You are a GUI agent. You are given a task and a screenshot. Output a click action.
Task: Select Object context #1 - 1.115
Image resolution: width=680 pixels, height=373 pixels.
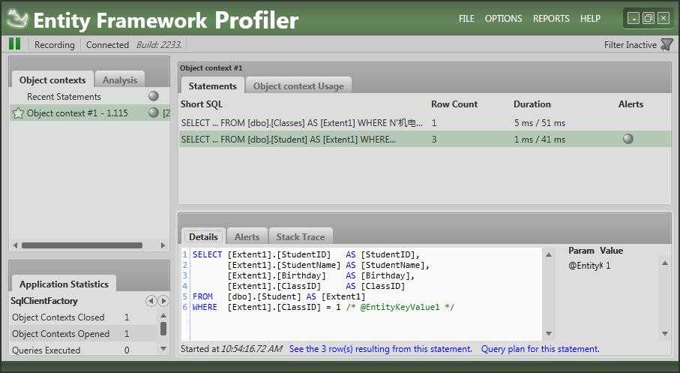click(89, 113)
